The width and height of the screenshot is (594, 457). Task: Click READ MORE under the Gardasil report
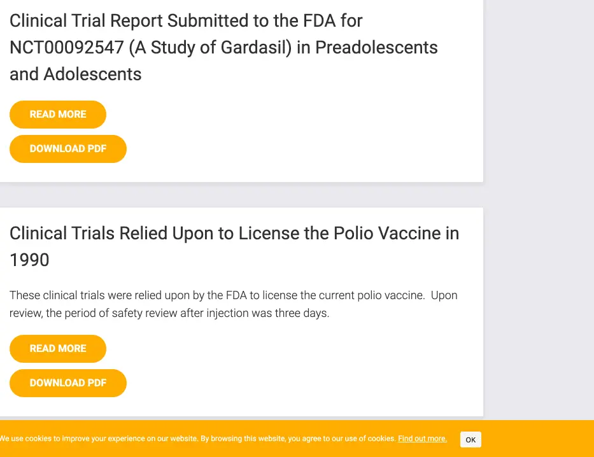pyautogui.click(x=58, y=115)
